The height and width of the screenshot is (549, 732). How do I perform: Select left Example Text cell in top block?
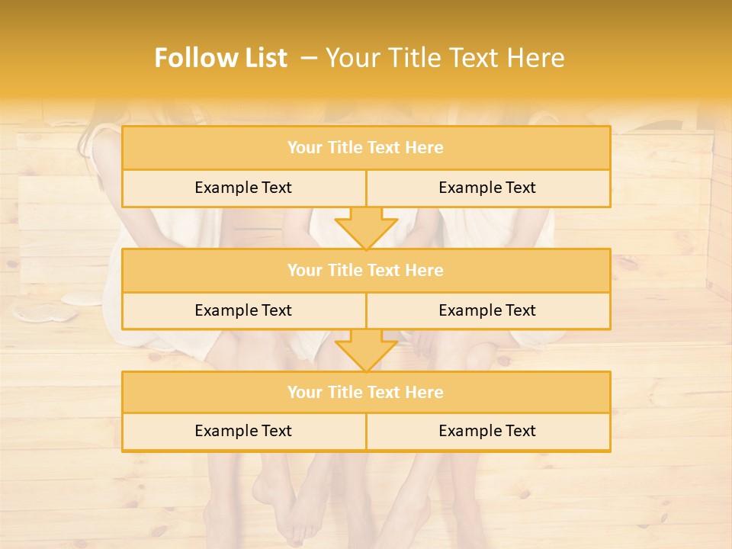click(x=244, y=188)
